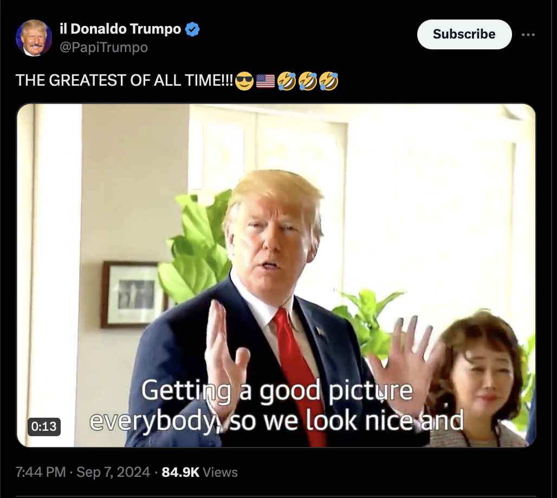Open the il Donaldo Trumpo display name
The width and height of the screenshot is (557, 498).
[x=120, y=29]
